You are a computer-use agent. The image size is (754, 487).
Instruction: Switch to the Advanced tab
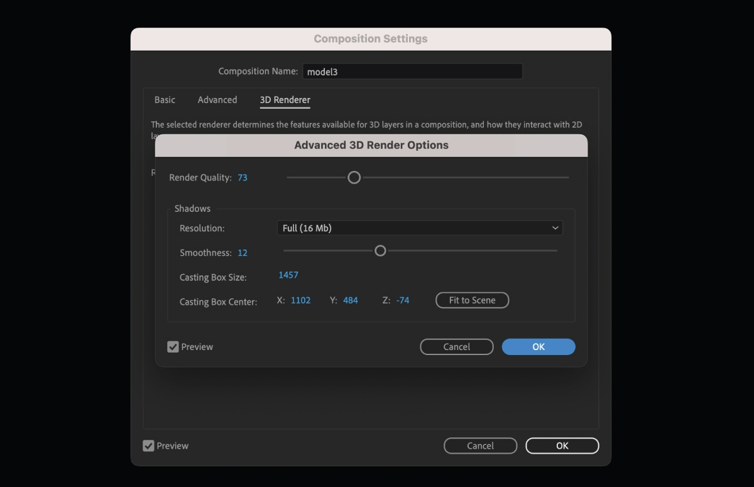(x=217, y=99)
